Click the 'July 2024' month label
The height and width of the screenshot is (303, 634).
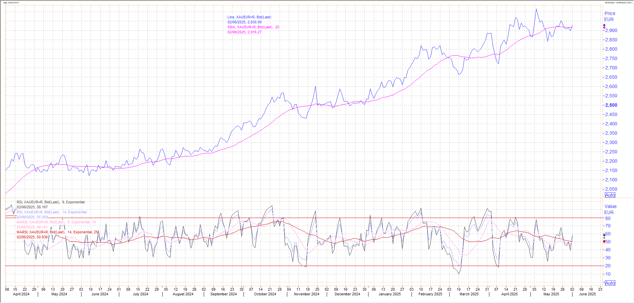[x=140, y=294]
